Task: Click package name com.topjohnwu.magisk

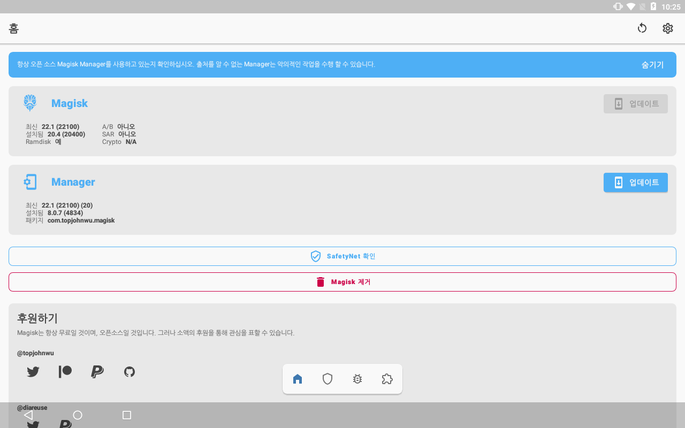Action: coord(81,220)
